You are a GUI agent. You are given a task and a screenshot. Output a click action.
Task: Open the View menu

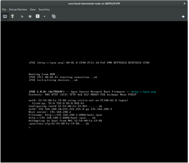[33, 10]
